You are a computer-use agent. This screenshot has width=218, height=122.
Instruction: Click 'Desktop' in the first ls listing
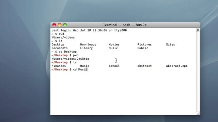(58, 44)
